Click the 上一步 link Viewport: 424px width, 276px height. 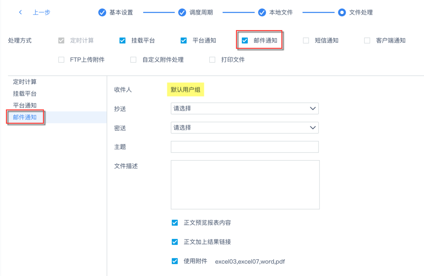coord(41,12)
